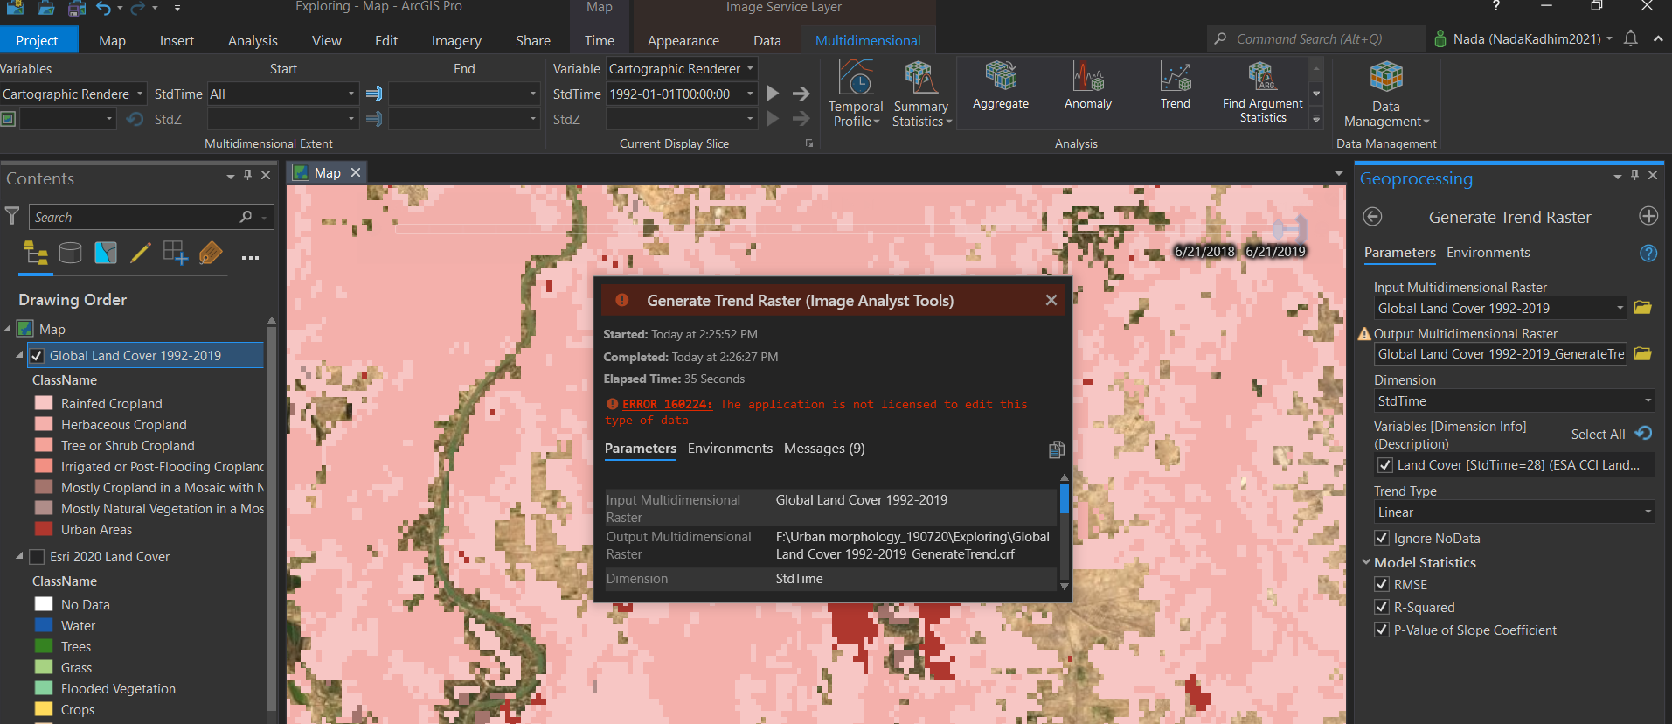Open Find Argument Statistics tool
The width and height of the screenshot is (1672, 724).
click(1263, 92)
